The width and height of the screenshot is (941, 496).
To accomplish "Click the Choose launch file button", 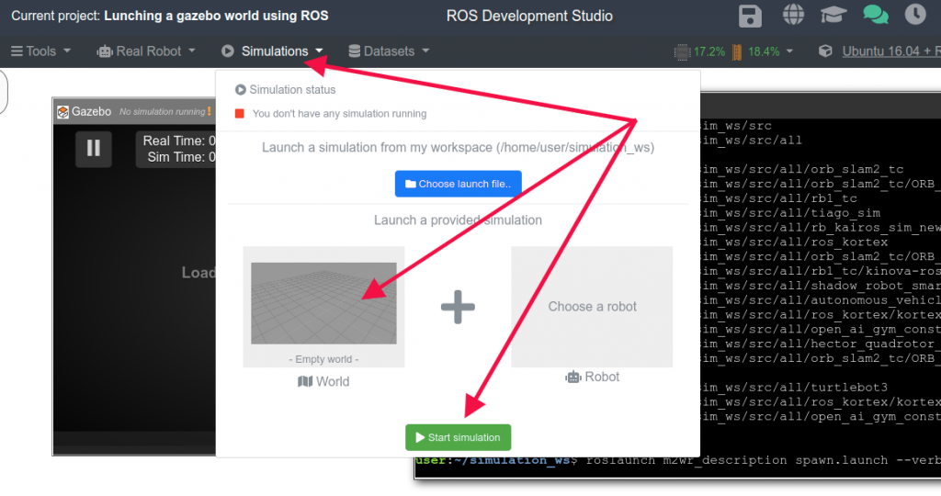I will pyautogui.click(x=458, y=184).
